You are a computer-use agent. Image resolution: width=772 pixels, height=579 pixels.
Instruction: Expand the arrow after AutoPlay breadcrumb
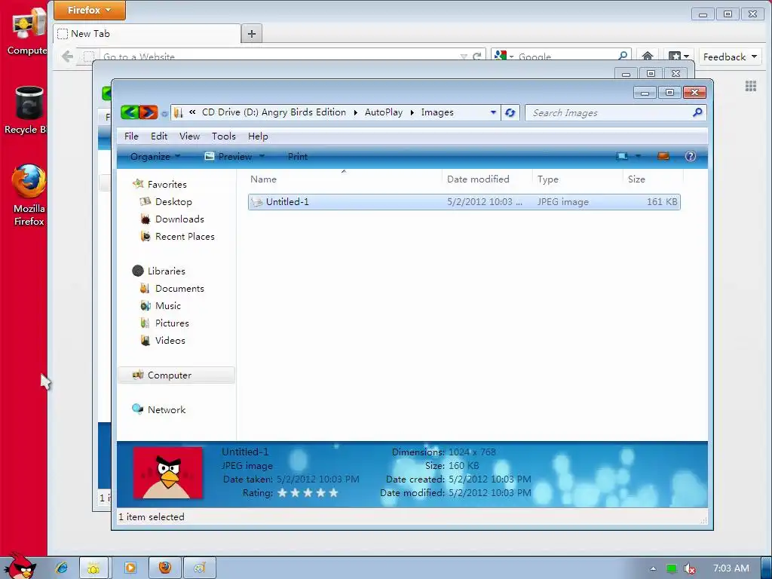pyautogui.click(x=412, y=113)
